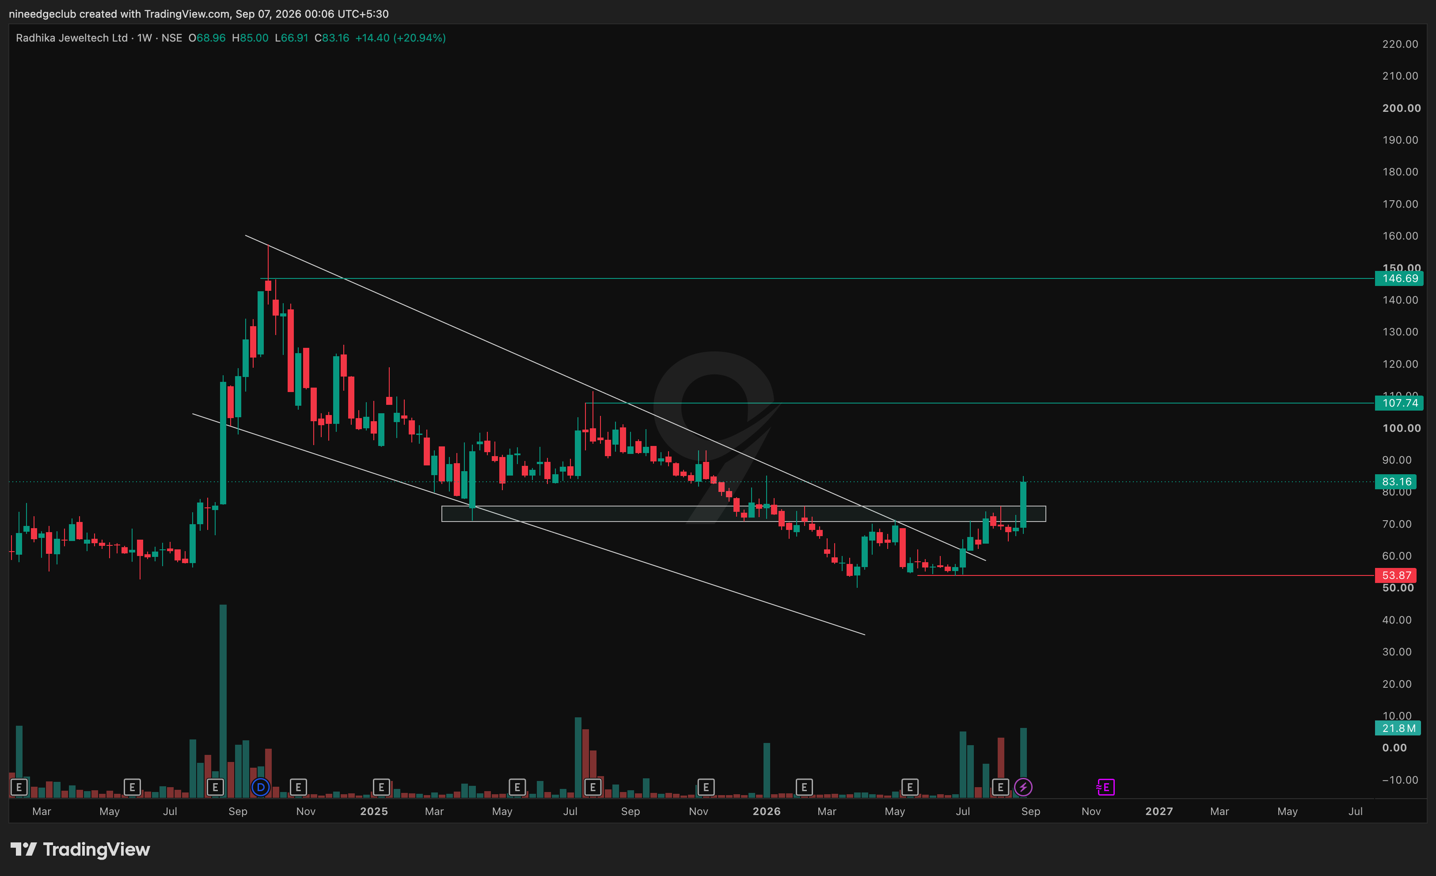This screenshot has width=1436, height=876.
Task: Click the 2027 label on time axis
Action: [1159, 811]
